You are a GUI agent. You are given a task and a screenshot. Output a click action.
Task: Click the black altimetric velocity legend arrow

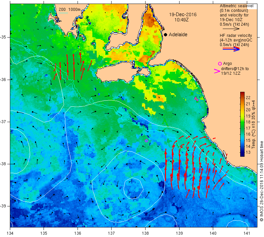(231, 29)
